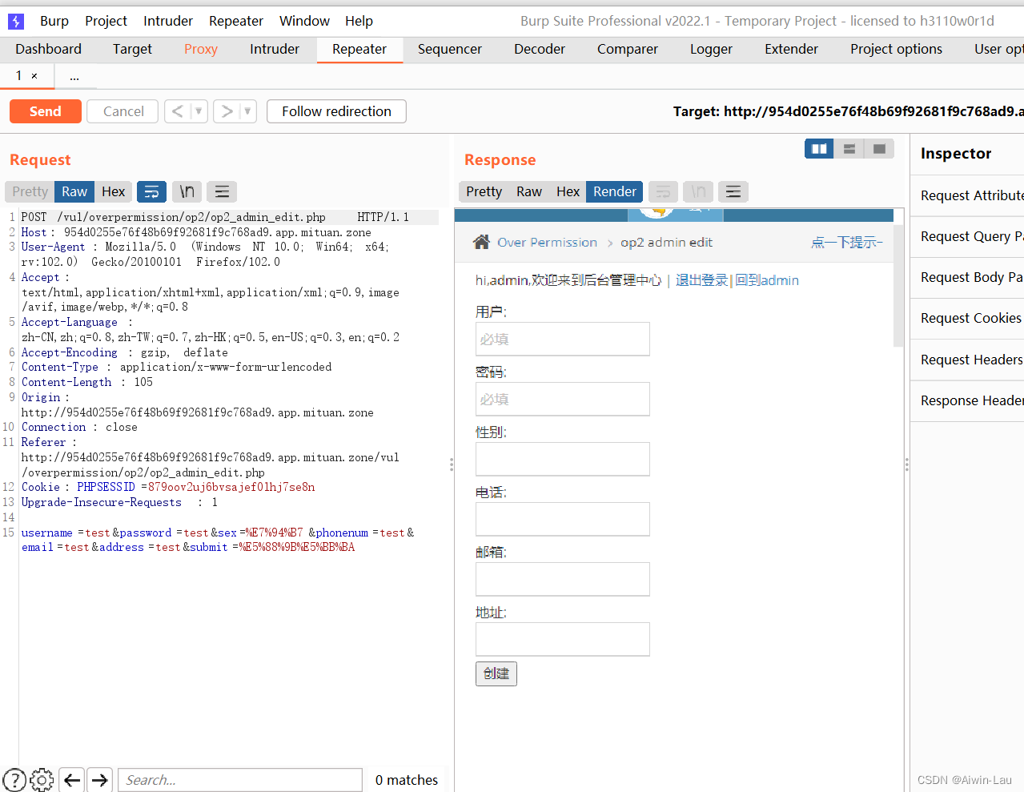
Task: Click 回到admin link
Action: [767, 280]
